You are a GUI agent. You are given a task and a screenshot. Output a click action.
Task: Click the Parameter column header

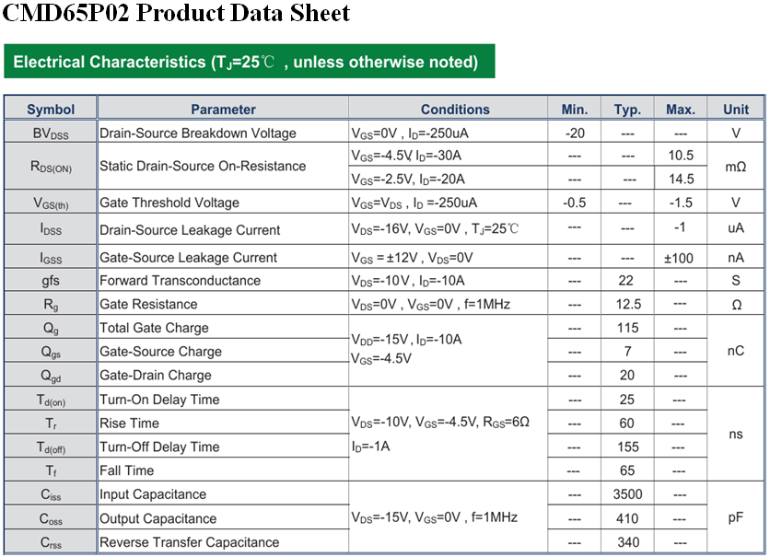tap(223, 109)
